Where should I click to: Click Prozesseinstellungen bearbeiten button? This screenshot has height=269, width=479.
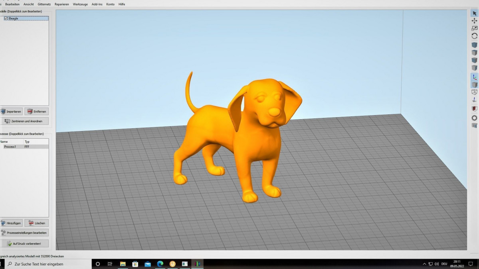(x=24, y=233)
